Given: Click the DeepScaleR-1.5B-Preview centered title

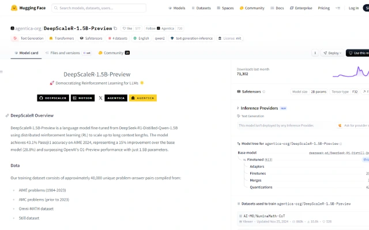Looking at the screenshot, I should click(x=97, y=74).
